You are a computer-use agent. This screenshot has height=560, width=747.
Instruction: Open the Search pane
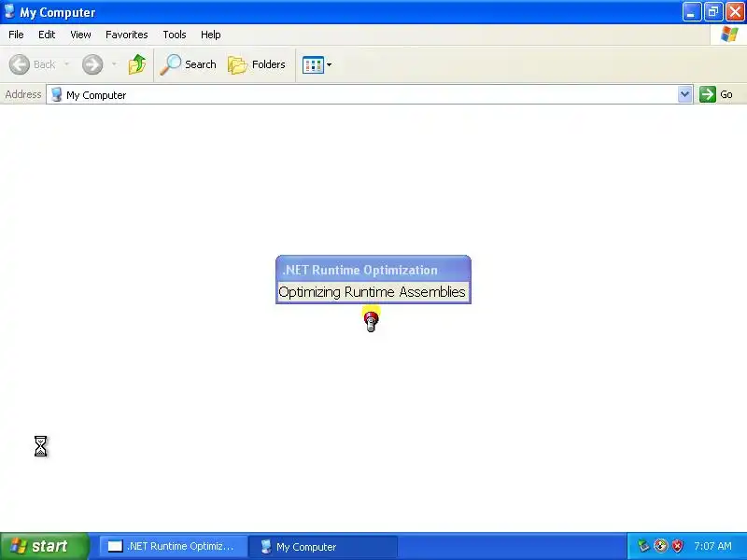click(x=188, y=64)
